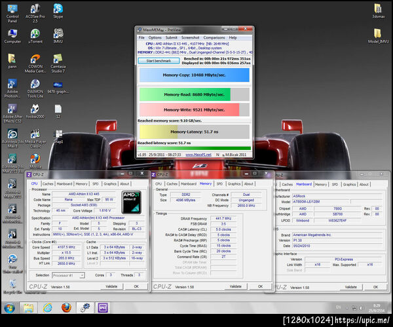Open the Computer desktop icon
This screenshot has height=327, width=393.
[12, 36]
